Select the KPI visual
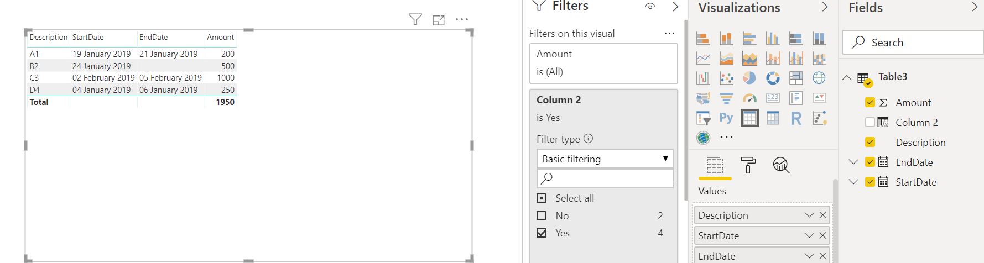This screenshot has width=984, height=263. pos(819,98)
